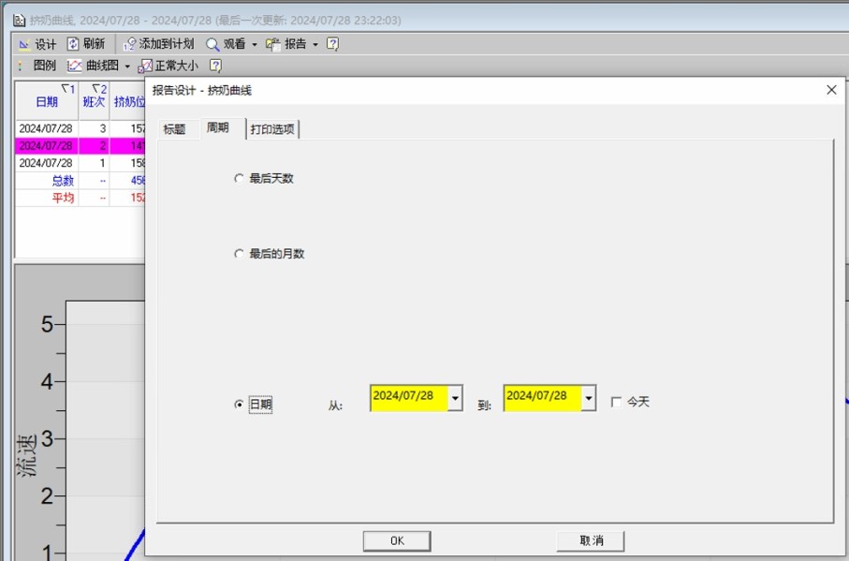The image size is (849, 561).
Task: Click the 图例 (Legend) toolbar icon
Action: tap(21, 66)
